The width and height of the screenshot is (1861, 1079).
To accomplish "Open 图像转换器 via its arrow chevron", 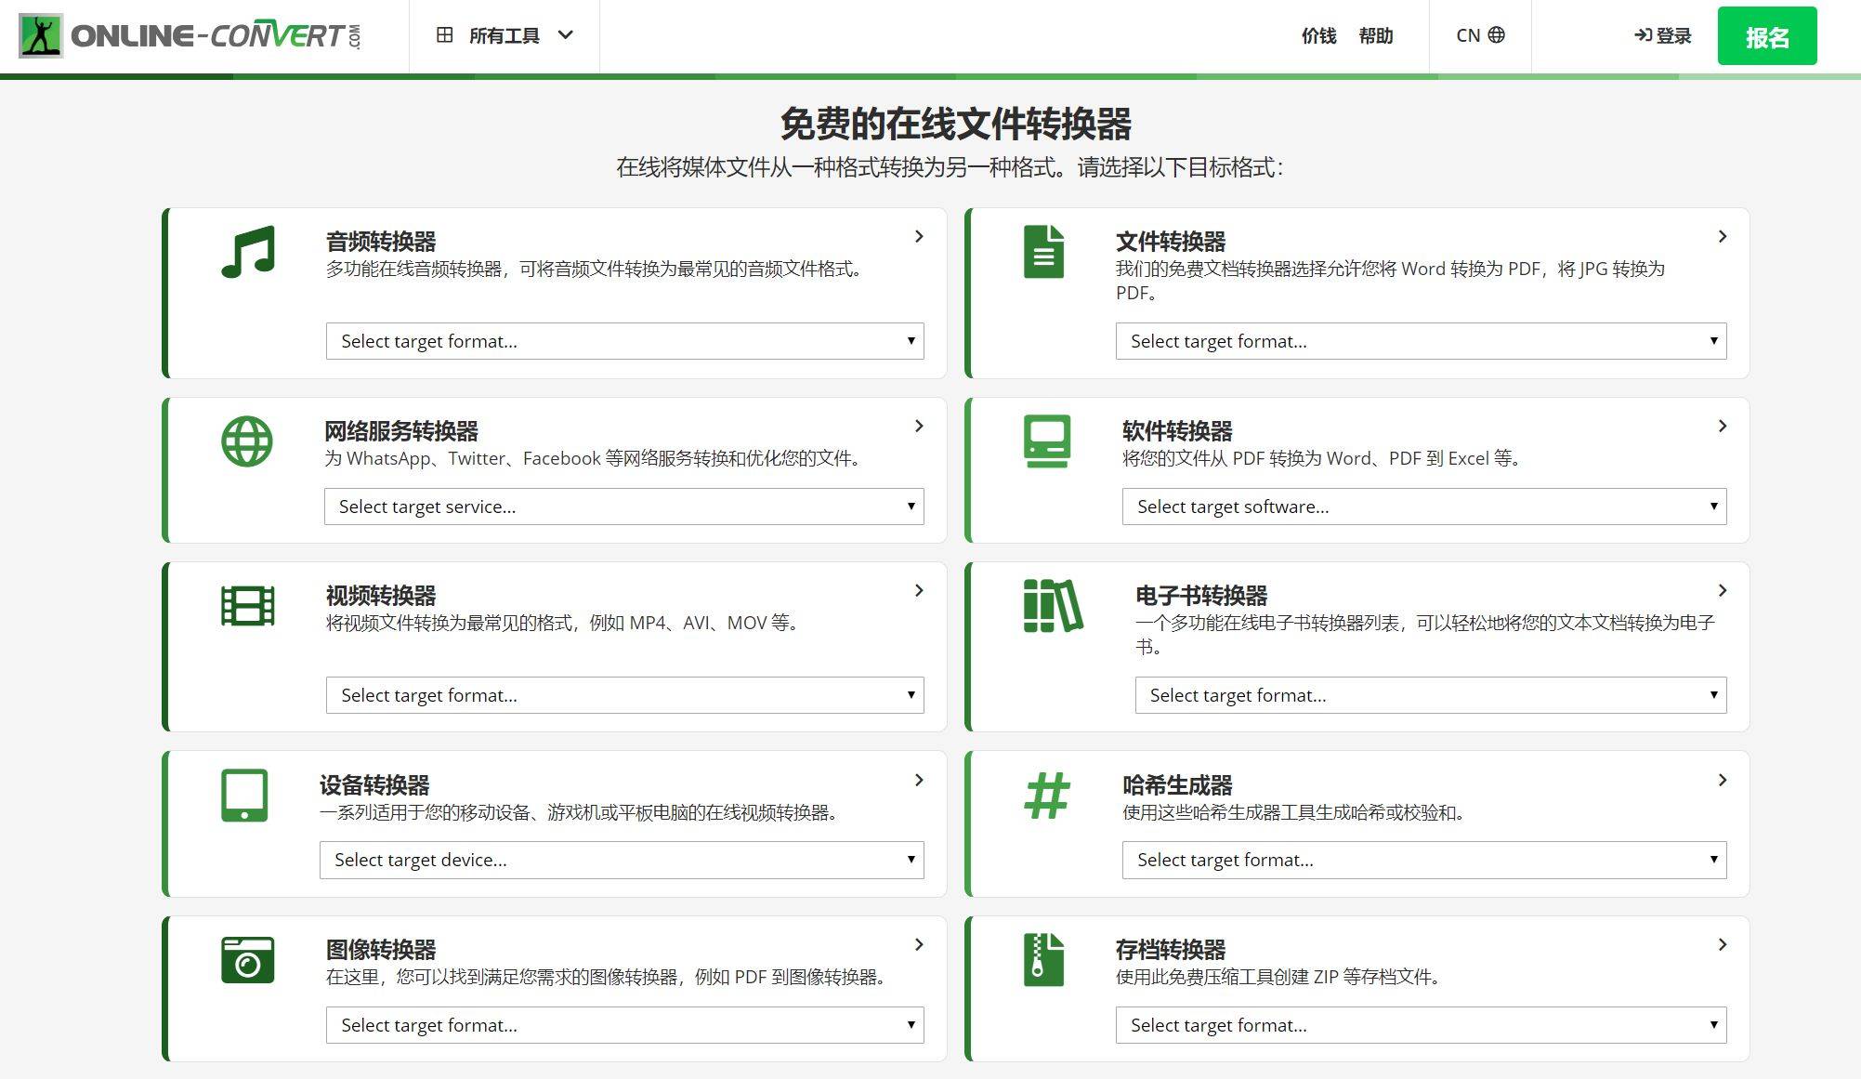I will pyautogui.click(x=919, y=944).
